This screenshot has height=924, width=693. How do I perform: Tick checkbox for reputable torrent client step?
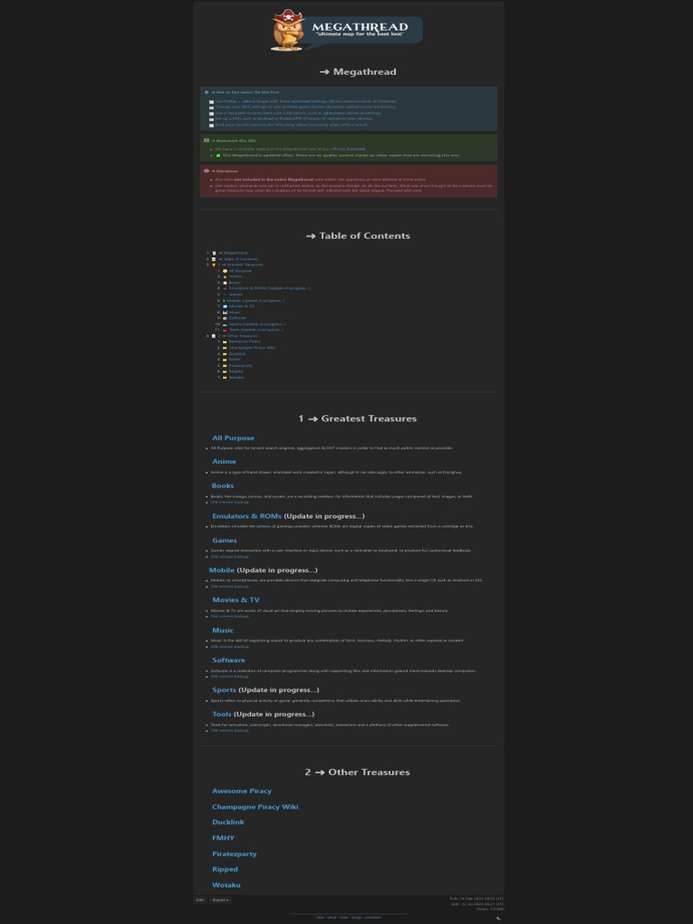[211, 114]
